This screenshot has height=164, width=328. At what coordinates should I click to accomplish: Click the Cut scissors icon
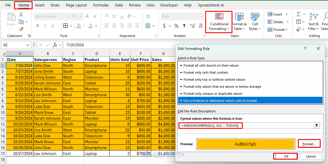click(x=21, y=14)
